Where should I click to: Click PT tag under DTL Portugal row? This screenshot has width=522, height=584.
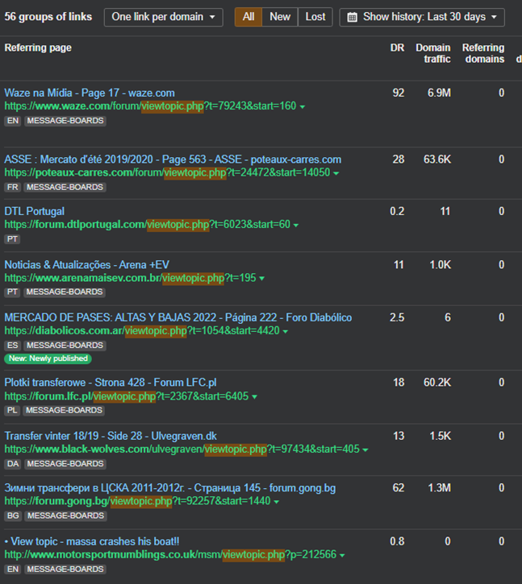12,238
